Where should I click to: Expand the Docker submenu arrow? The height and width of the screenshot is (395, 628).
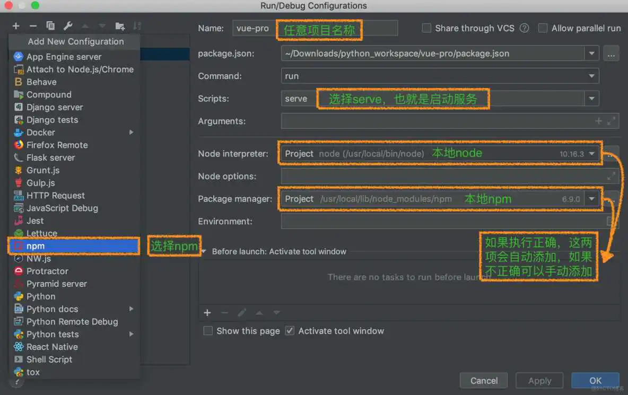(131, 133)
